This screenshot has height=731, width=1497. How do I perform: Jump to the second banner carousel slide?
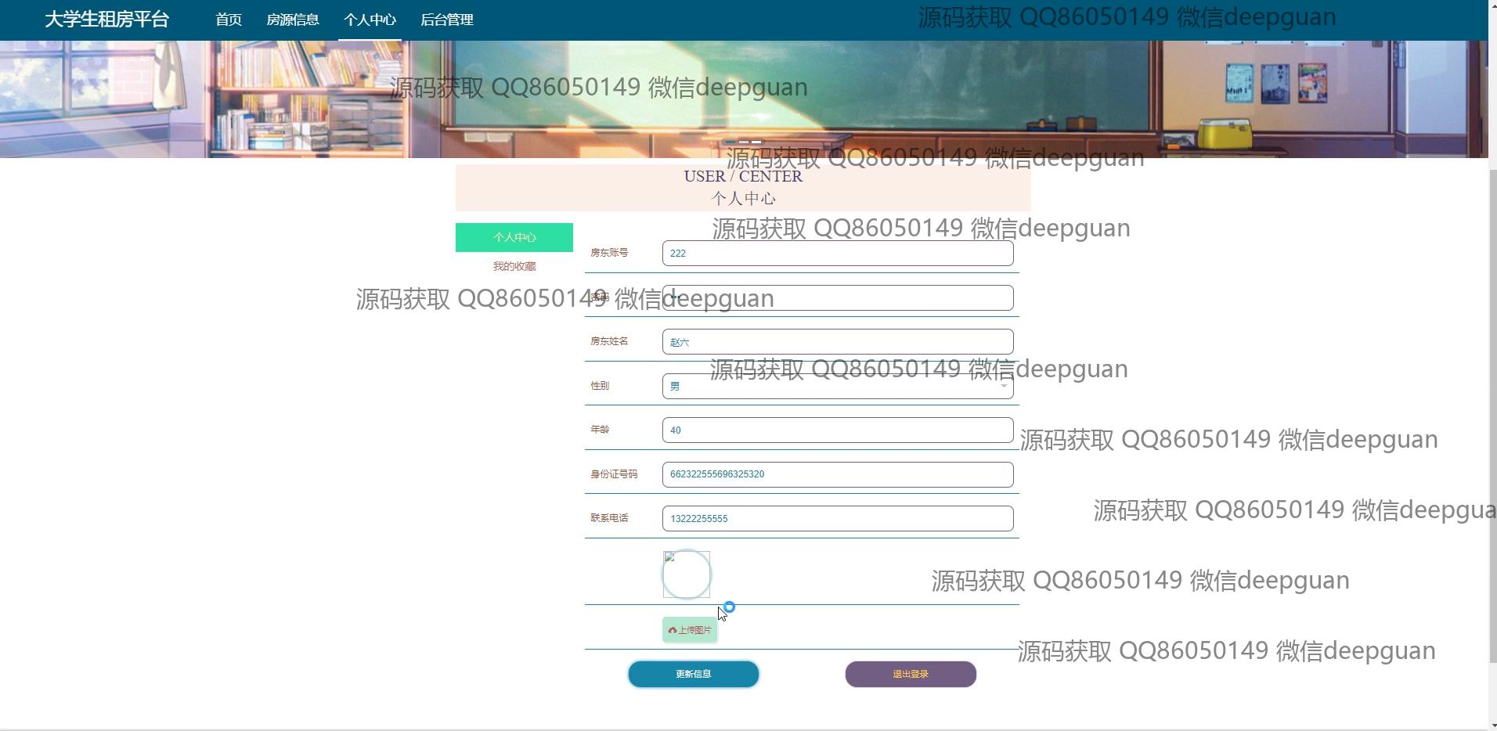point(743,142)
